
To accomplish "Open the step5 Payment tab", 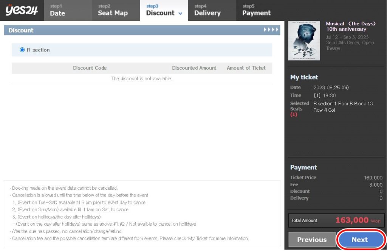I will [260, 10].
